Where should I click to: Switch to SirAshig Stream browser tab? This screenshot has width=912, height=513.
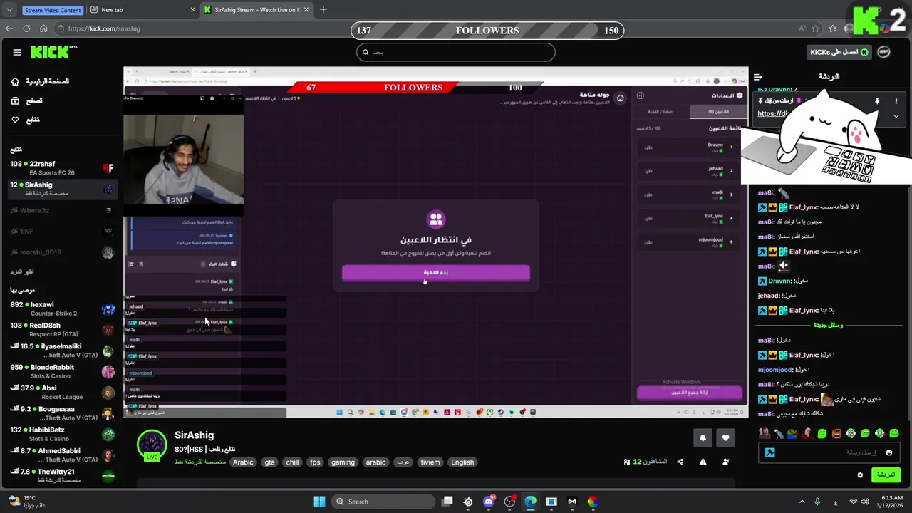pyautogui.click(x=256, y=10)
